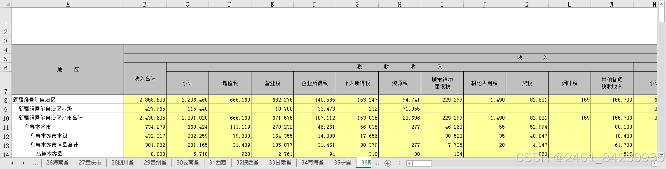This screenshot has width=666, height=169.
Task: Click the 企业所得税 heading cell
Action: [314, 83]
